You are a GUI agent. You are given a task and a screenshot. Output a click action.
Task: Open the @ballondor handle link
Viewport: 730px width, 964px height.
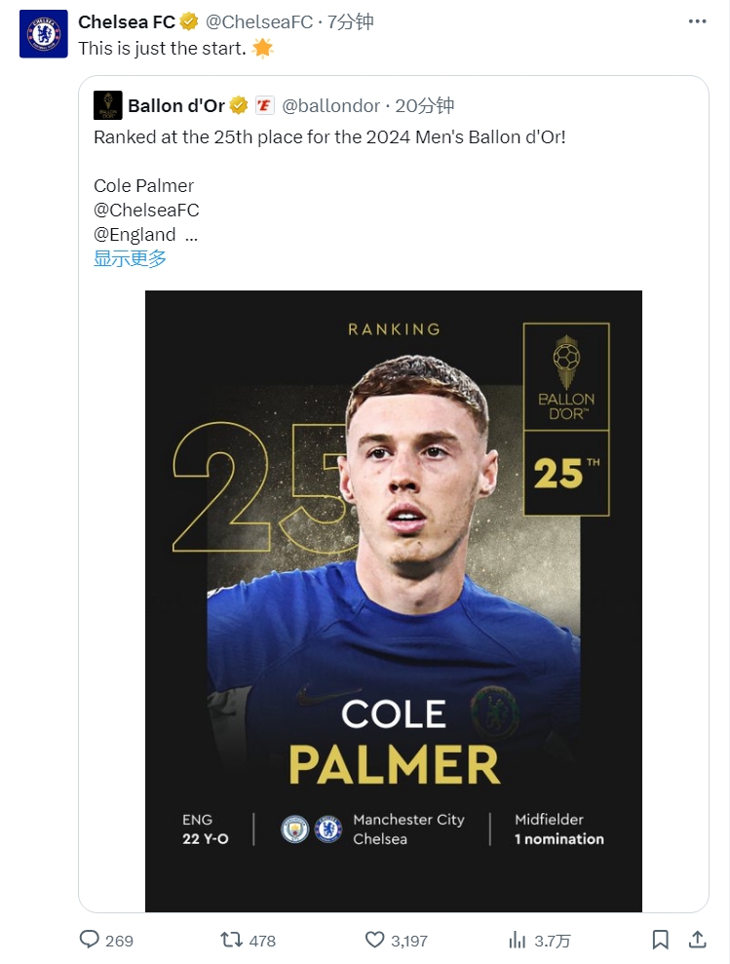click(331, 105)
